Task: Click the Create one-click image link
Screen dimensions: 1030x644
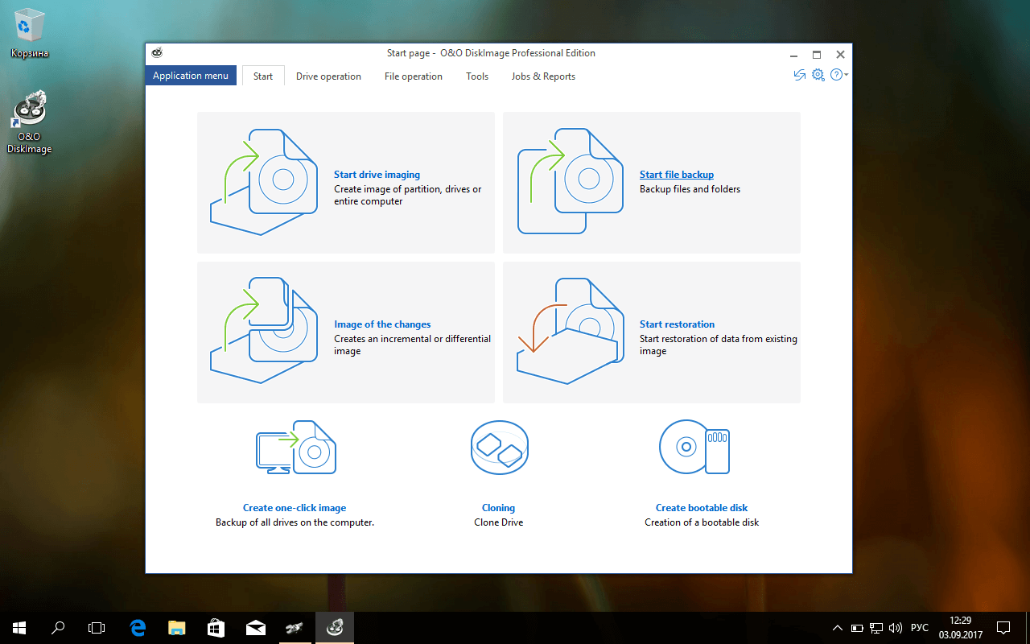Action: 295,508
